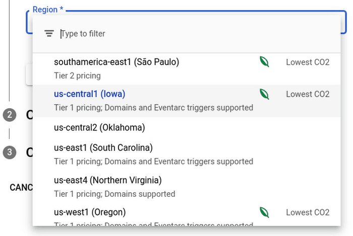This screenshot has width=353, height=236.
Task: Click Lowest CO2 label for São Paulo
Action: click(x=308, y=62)
